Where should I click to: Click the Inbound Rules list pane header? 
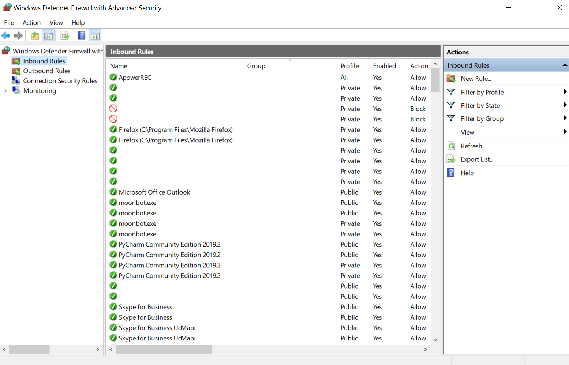pyautogui.click(x=273, y=52)
